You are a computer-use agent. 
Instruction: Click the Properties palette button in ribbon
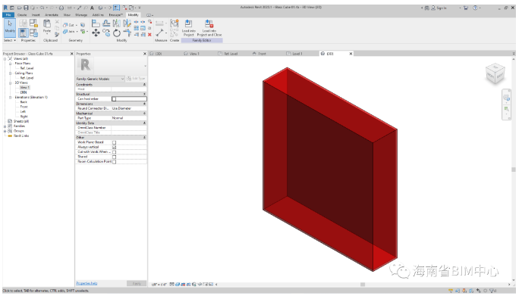point(23,33)
